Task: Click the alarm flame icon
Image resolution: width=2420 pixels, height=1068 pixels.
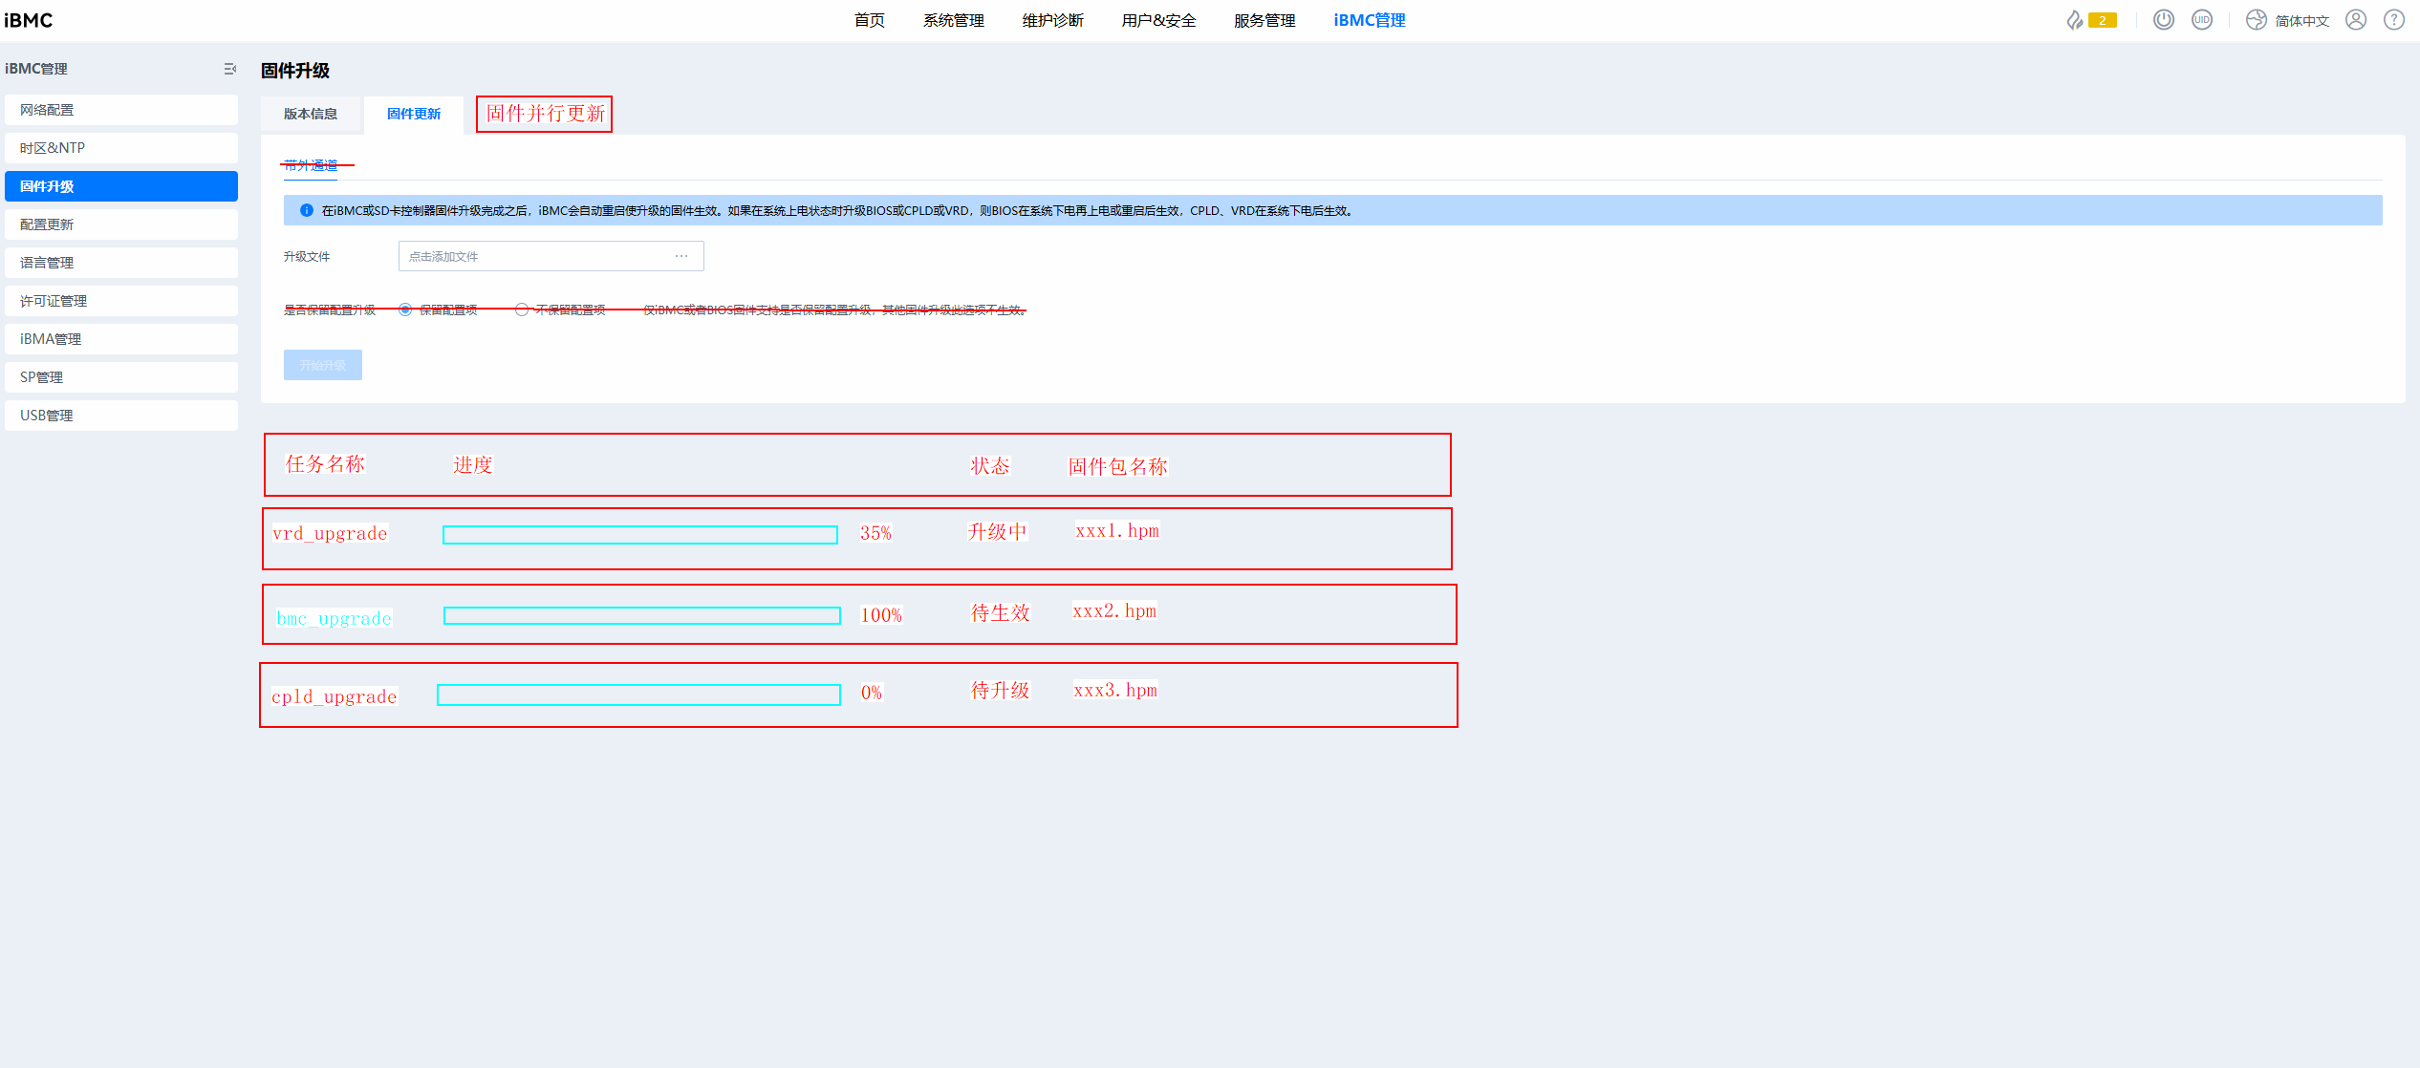Action: pos(2074,20)
